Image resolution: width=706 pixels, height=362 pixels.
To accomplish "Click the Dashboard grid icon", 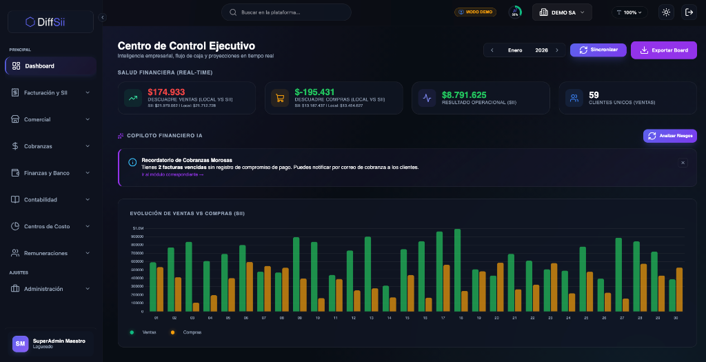I will pyautogui.click(x=17, y=66).
